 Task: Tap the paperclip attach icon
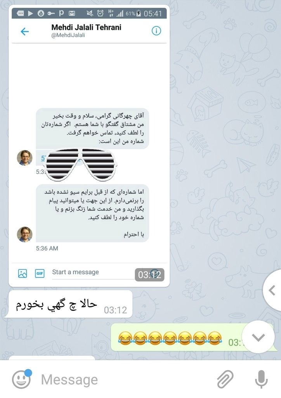coord(225,379)
